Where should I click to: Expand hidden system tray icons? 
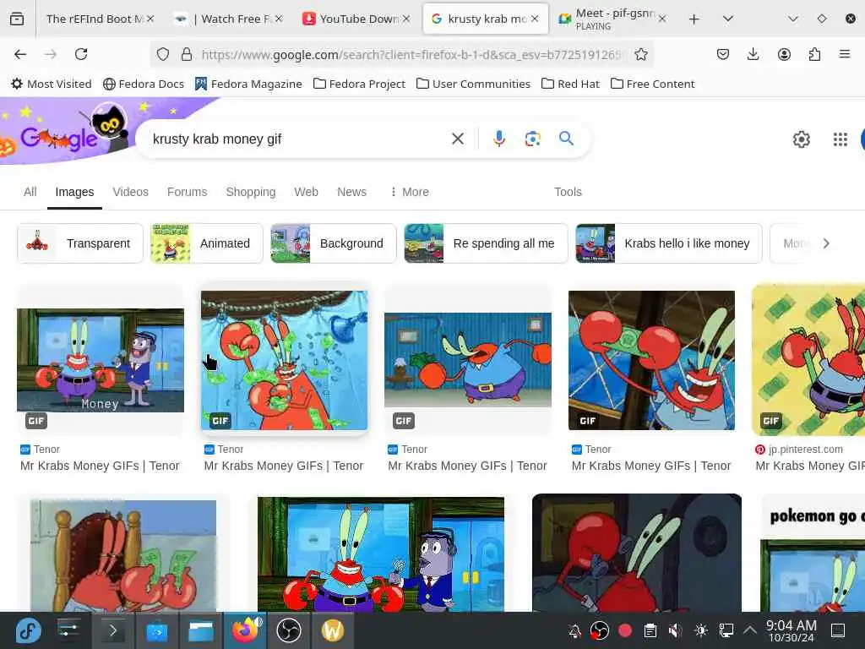(750, 630)
